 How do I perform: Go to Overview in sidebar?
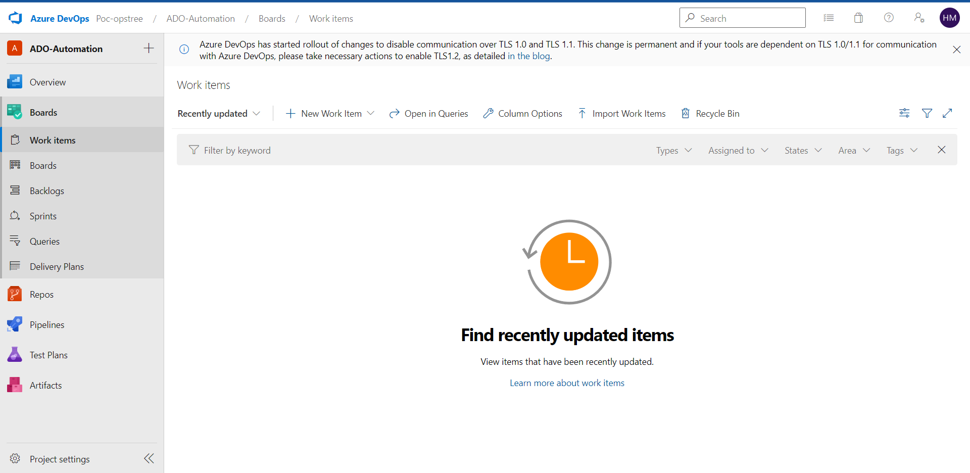[x=82, y=82]
